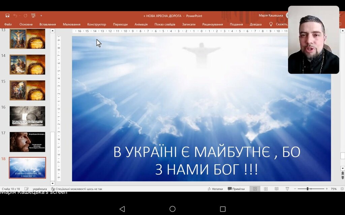Start presentation from beginning icon
The height and width of the screenshot is (215, 345).
[x=33, y=15]
